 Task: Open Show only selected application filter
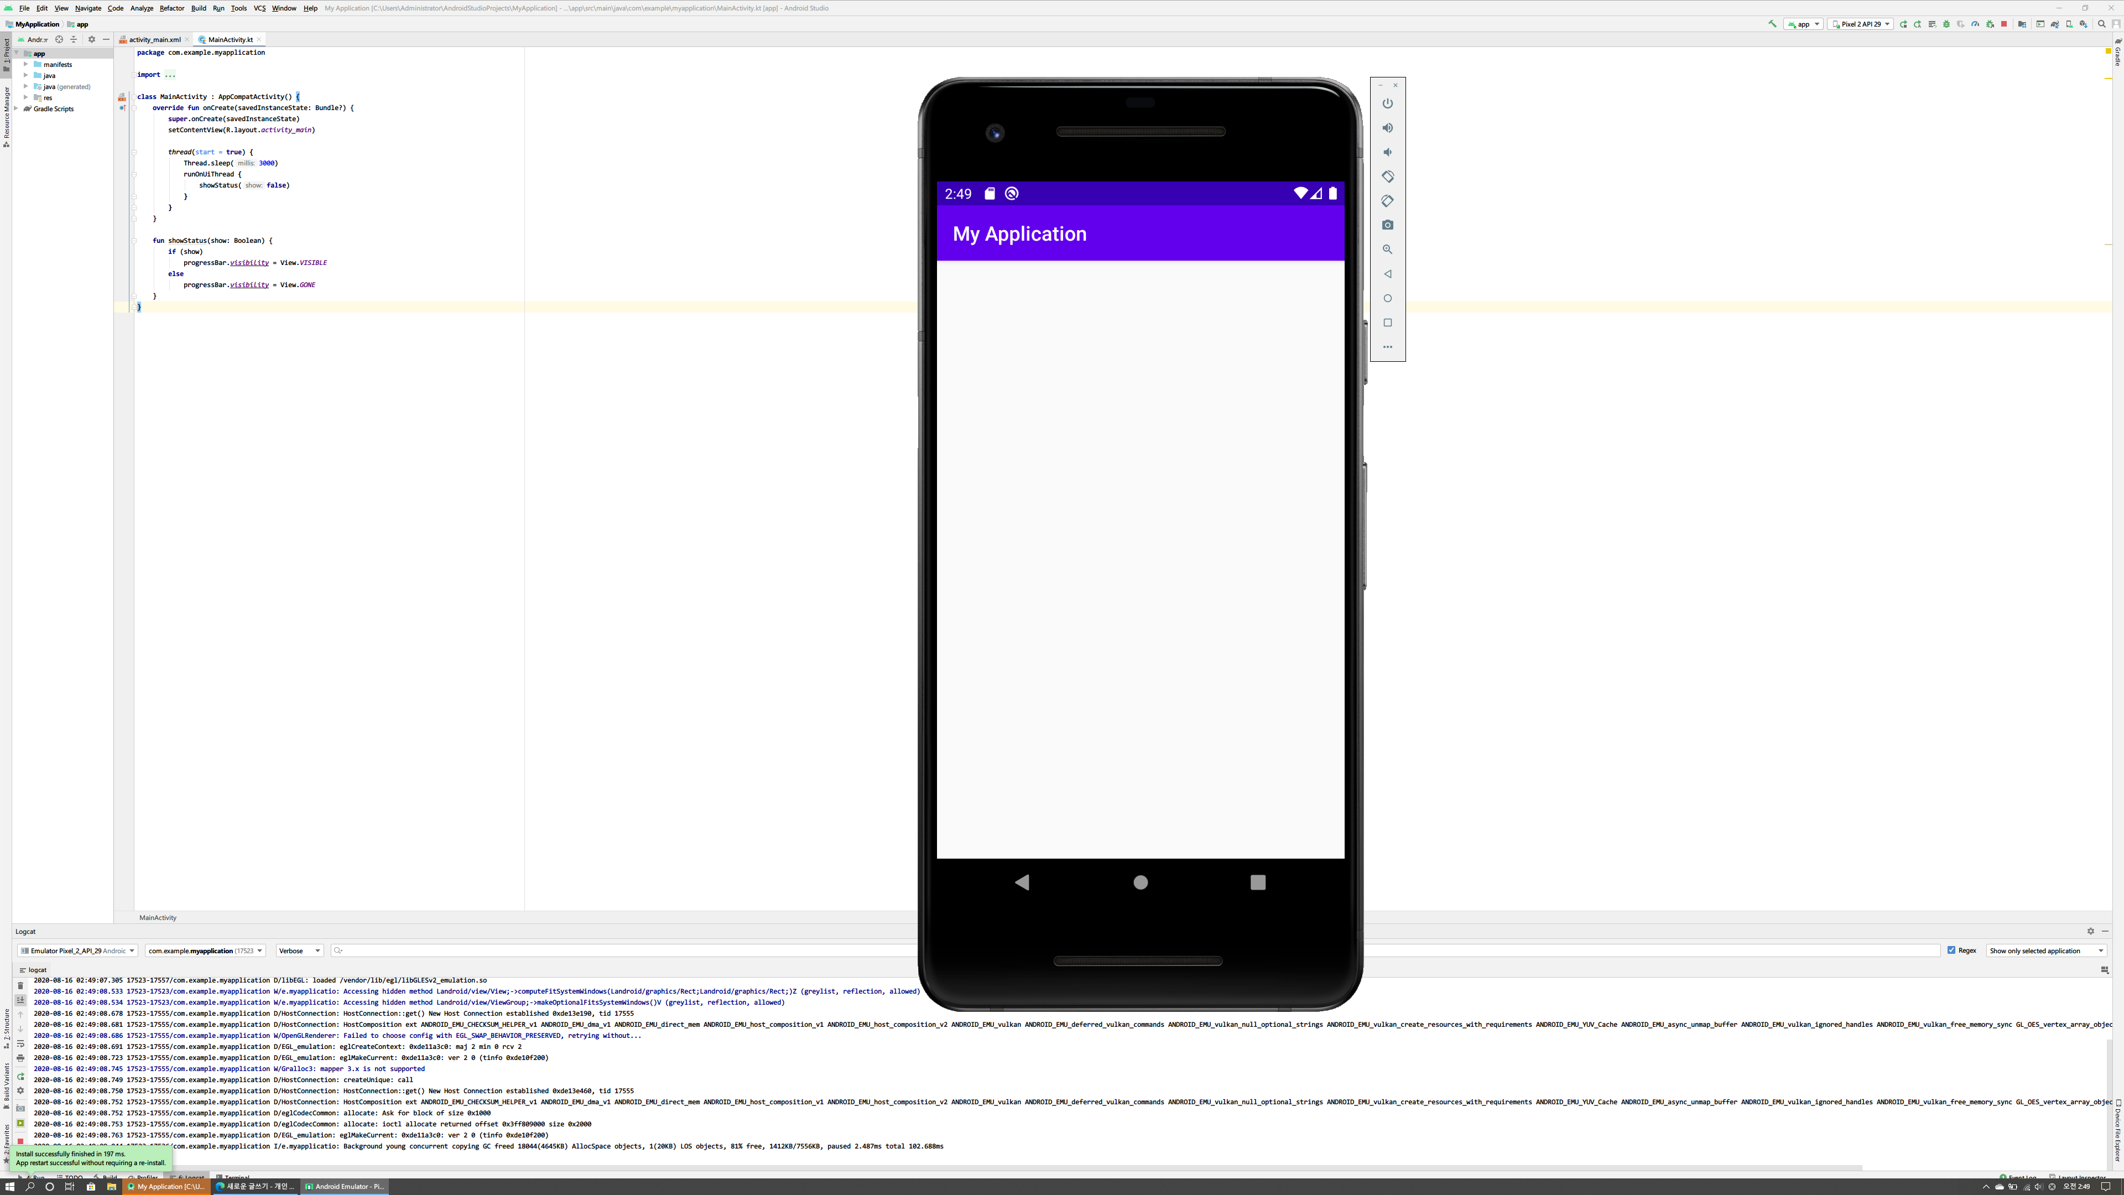pos(2045,951)
